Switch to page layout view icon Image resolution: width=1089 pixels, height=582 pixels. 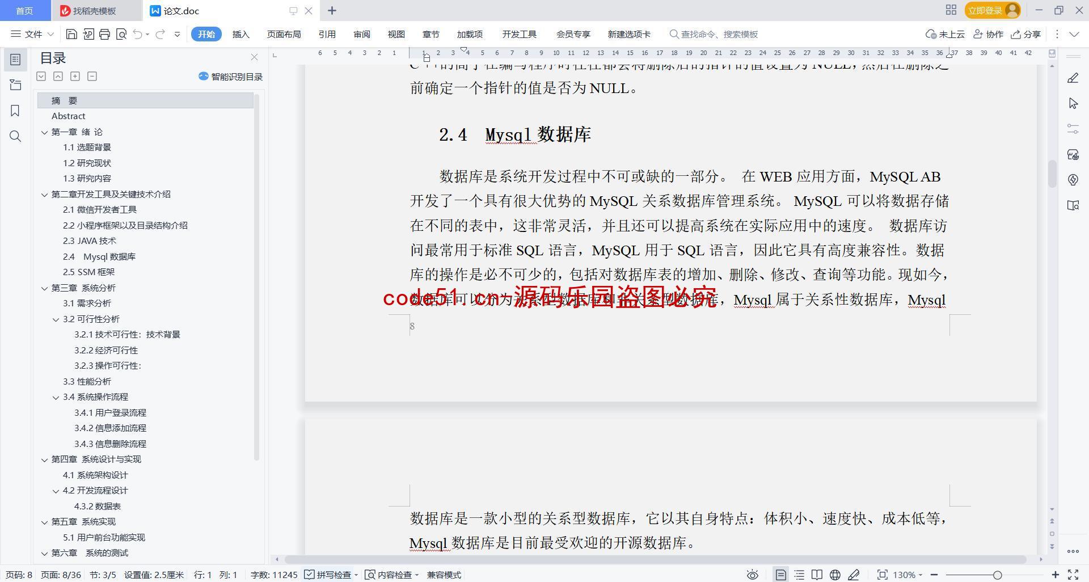781,575
